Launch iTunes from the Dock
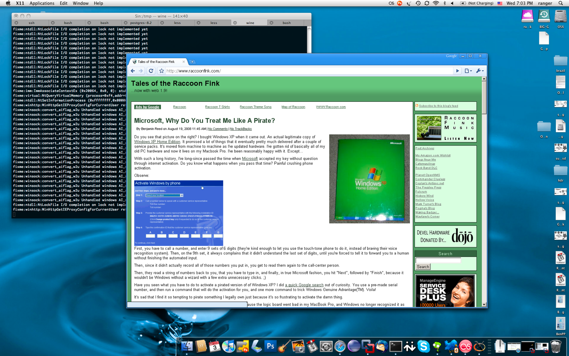The height and width of the screenshot is (356, 569). point(229,346)
